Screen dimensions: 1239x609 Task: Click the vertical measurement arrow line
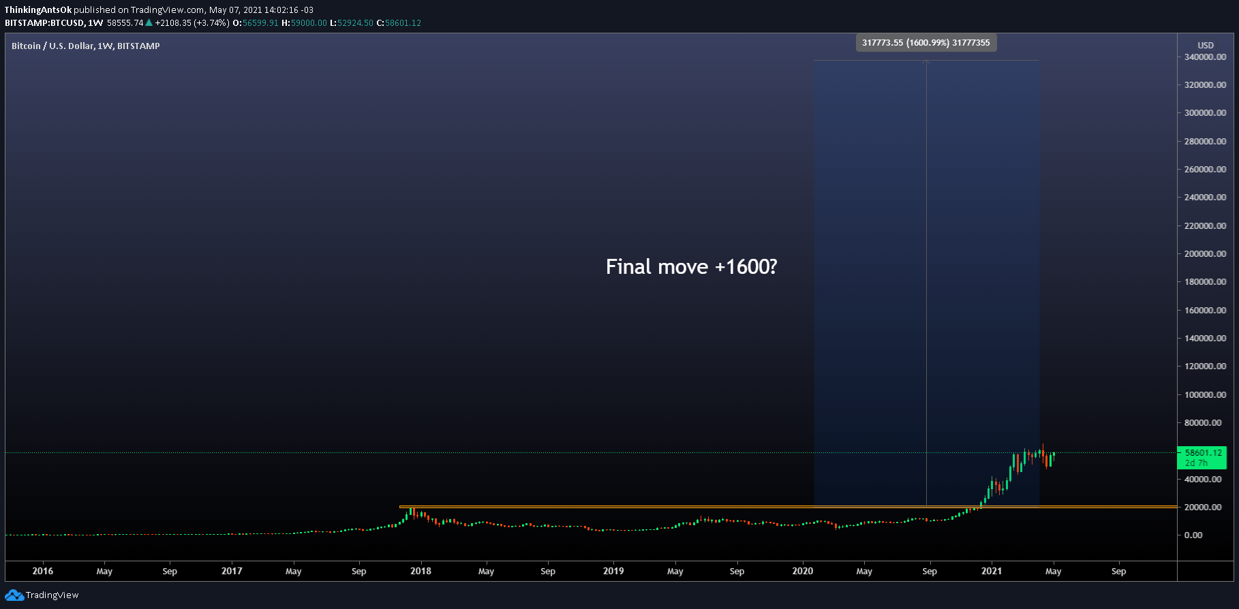coord(926,283)
